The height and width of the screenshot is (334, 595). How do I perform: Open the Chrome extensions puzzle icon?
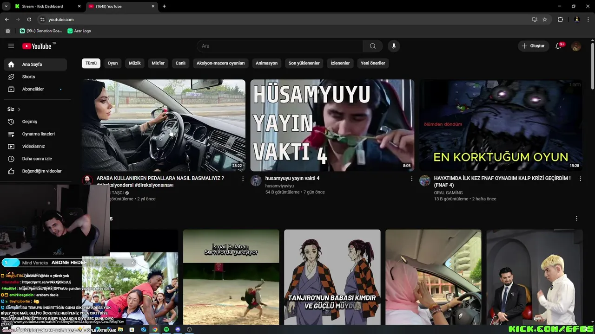[560, 19]
